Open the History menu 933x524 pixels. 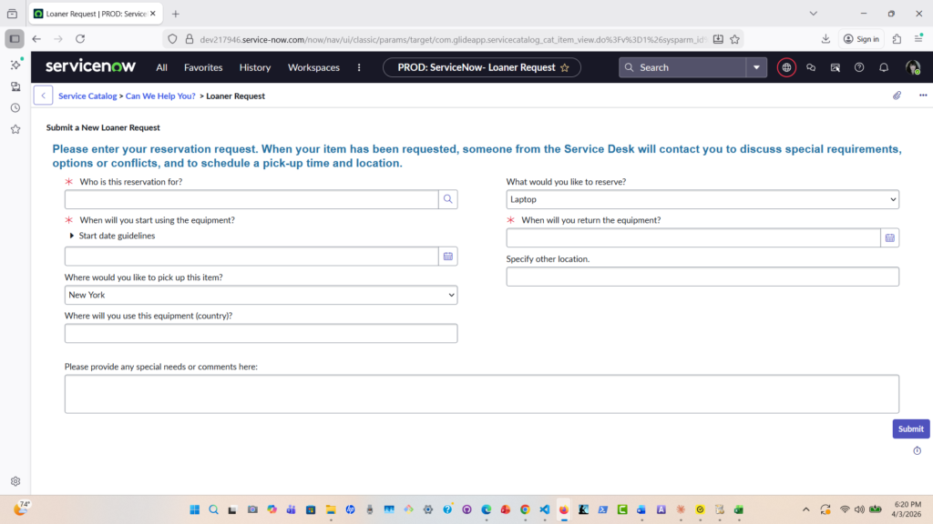click(255, 67)
